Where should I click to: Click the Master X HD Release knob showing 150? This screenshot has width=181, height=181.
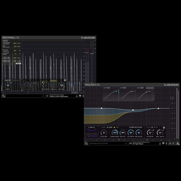point(139,133)
